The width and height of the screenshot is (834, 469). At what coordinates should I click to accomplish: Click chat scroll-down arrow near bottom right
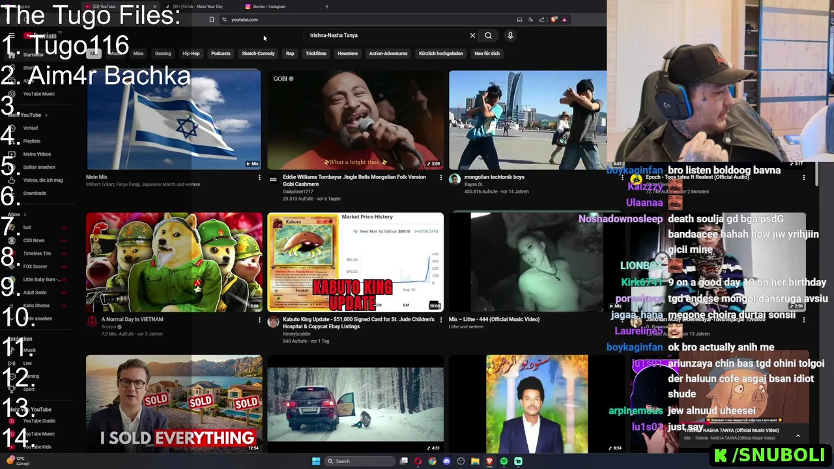click(x=798, y=436)
